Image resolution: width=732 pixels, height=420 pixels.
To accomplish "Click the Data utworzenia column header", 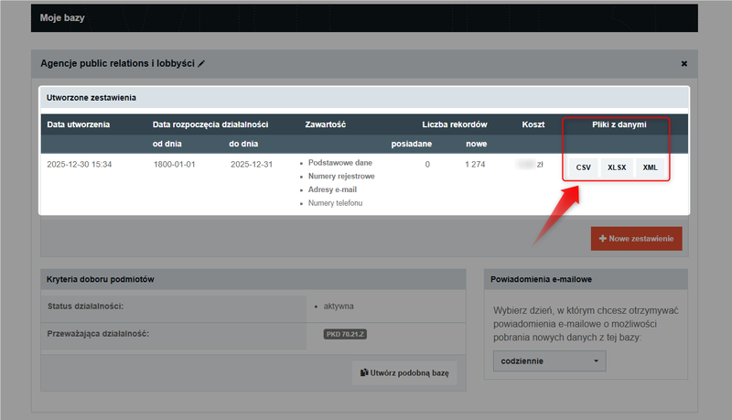I will click(78, 124).
